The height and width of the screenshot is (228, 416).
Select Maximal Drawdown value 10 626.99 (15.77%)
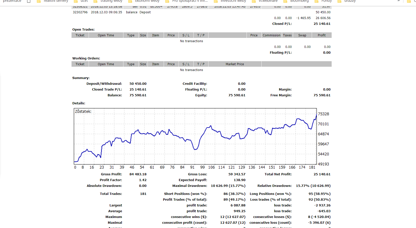pos(228,186)
